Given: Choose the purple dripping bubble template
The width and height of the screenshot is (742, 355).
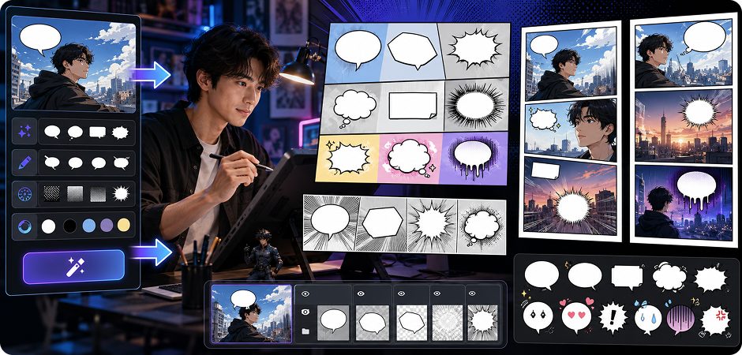Looking at the screenshot, I should tap(473, 159).
